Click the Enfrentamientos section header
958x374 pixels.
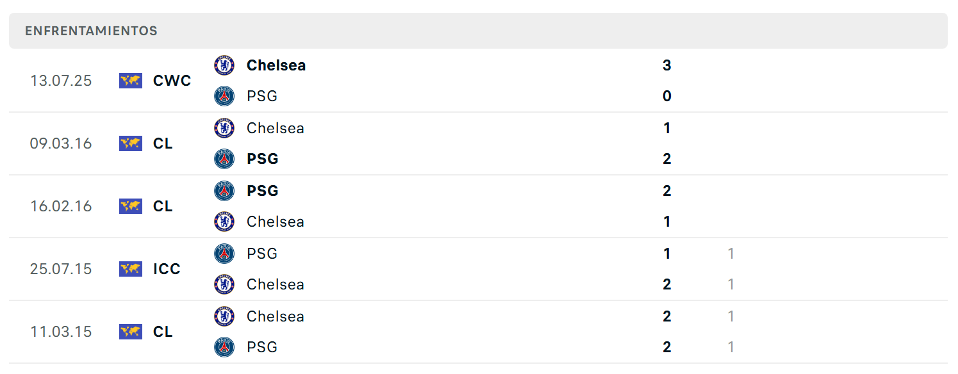478,31
